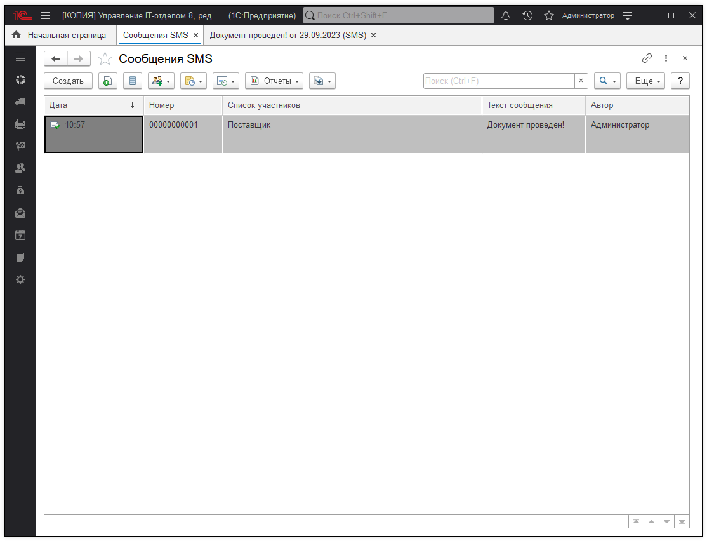The width and height of the screenshot is (707, 541).
Task: Open the mail envelope section in sidebar
Action: (20, 213)
